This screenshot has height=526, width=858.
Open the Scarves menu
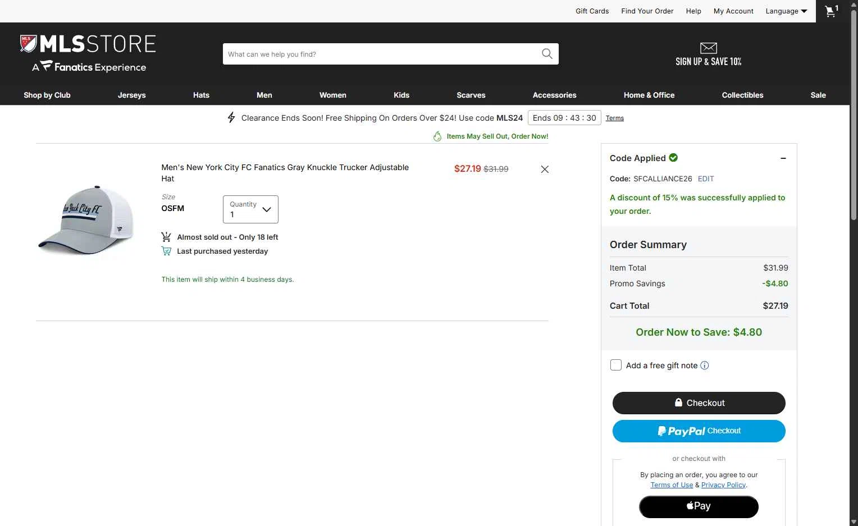[x=471, y=95]
